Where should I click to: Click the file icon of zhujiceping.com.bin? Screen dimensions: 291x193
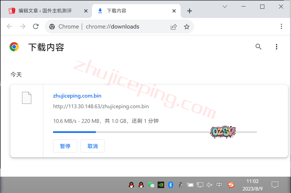[27, 98]
